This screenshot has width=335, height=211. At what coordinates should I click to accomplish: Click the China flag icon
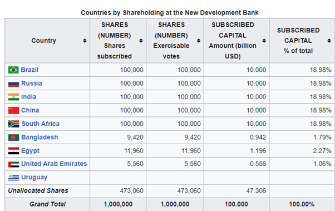tap(13, 110)
